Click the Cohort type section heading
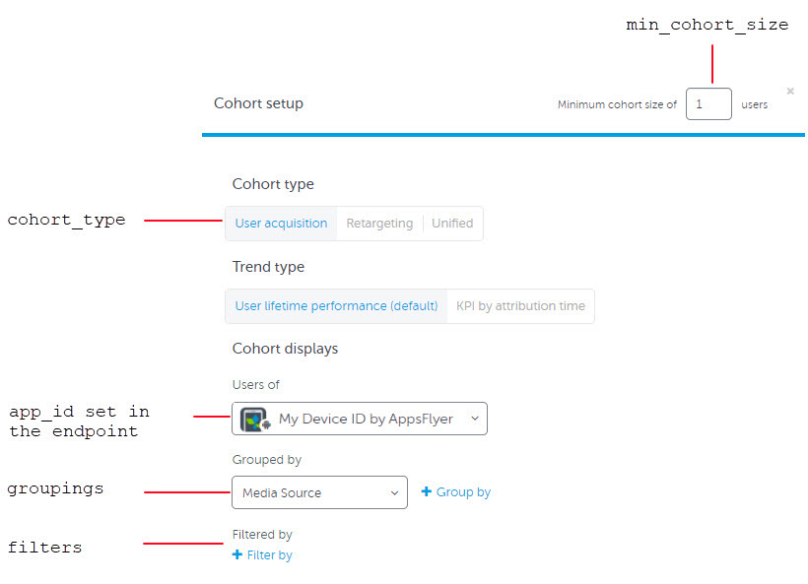Screen dimensions: 808x584 (273, 184)
